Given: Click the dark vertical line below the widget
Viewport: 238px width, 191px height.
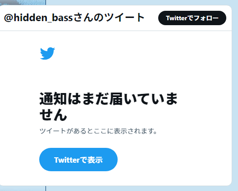Looking at the screenshot, I should pyautogui.click(x=46, y=188).
